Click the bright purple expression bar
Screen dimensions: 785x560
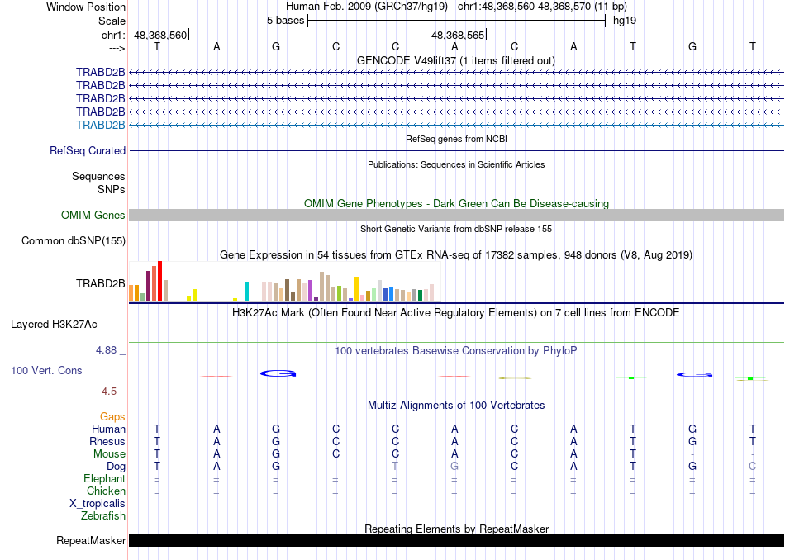(x=311, y=291)
